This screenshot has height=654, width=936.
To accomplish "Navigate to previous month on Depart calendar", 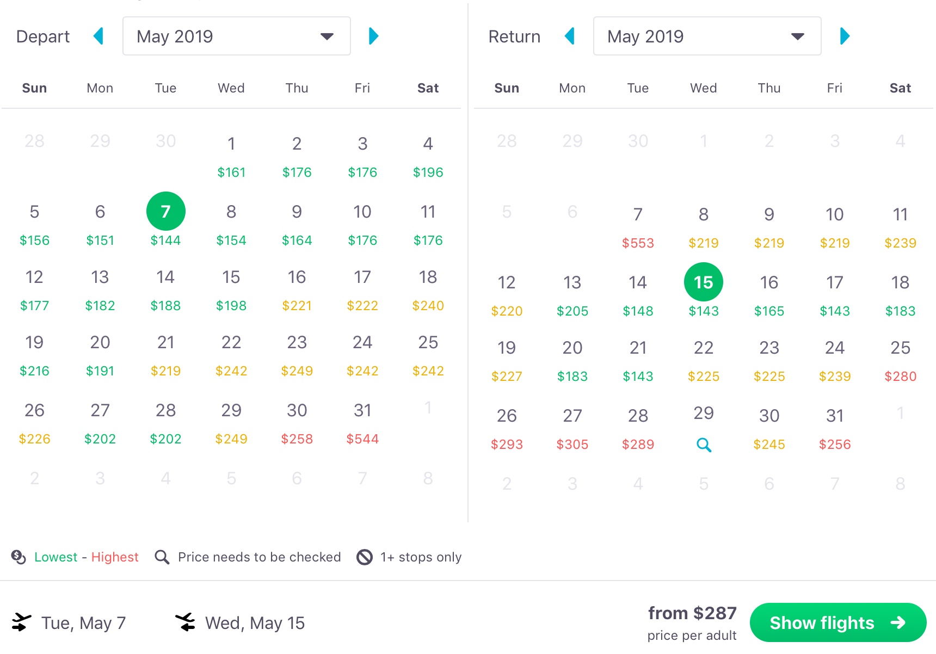I will (98, 36).
